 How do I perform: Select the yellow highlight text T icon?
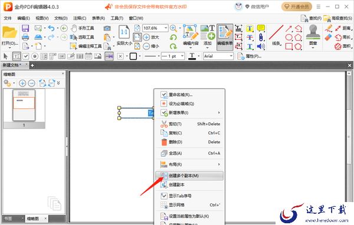pyautogui.click(x=250, y=28)
